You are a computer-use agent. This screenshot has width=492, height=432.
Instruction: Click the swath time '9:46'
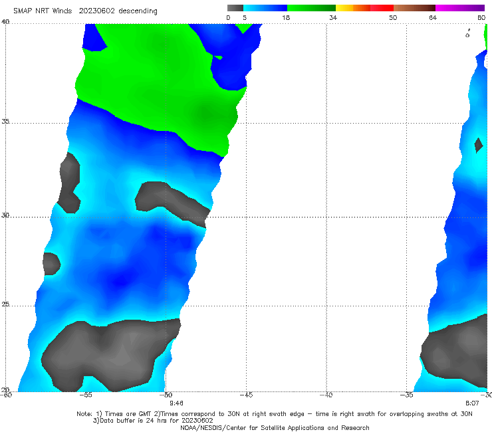(x=176, y=403)
